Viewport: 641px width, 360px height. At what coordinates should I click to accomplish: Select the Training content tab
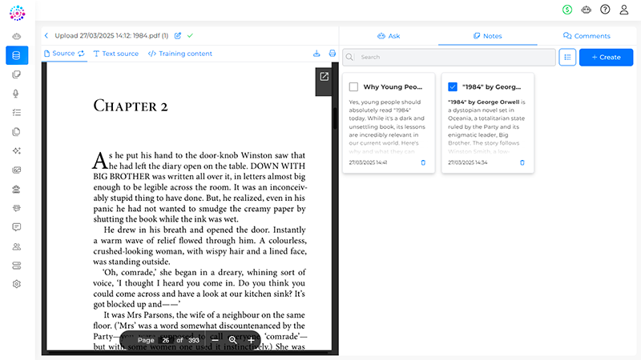[179, 54]
